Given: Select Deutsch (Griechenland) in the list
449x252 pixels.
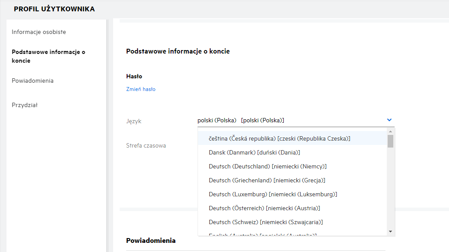Looking at the screenshot, I should [x=267, y=180].
